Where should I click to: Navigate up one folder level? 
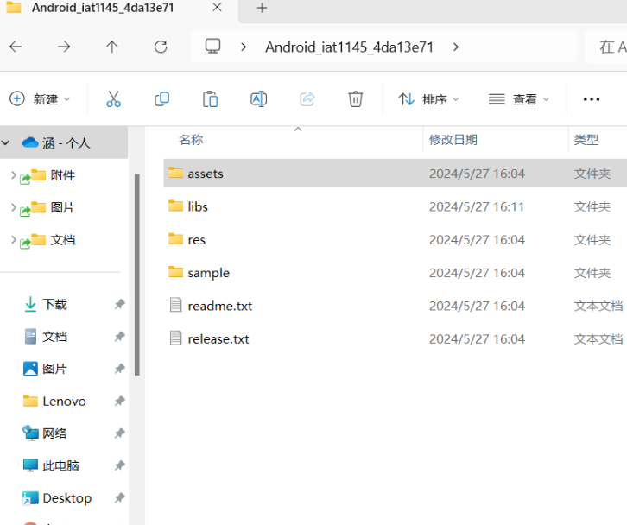[112, 47]
